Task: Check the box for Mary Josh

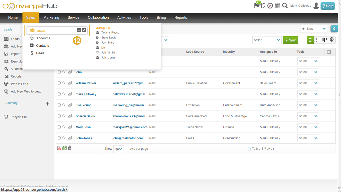Action: (59, 127)
